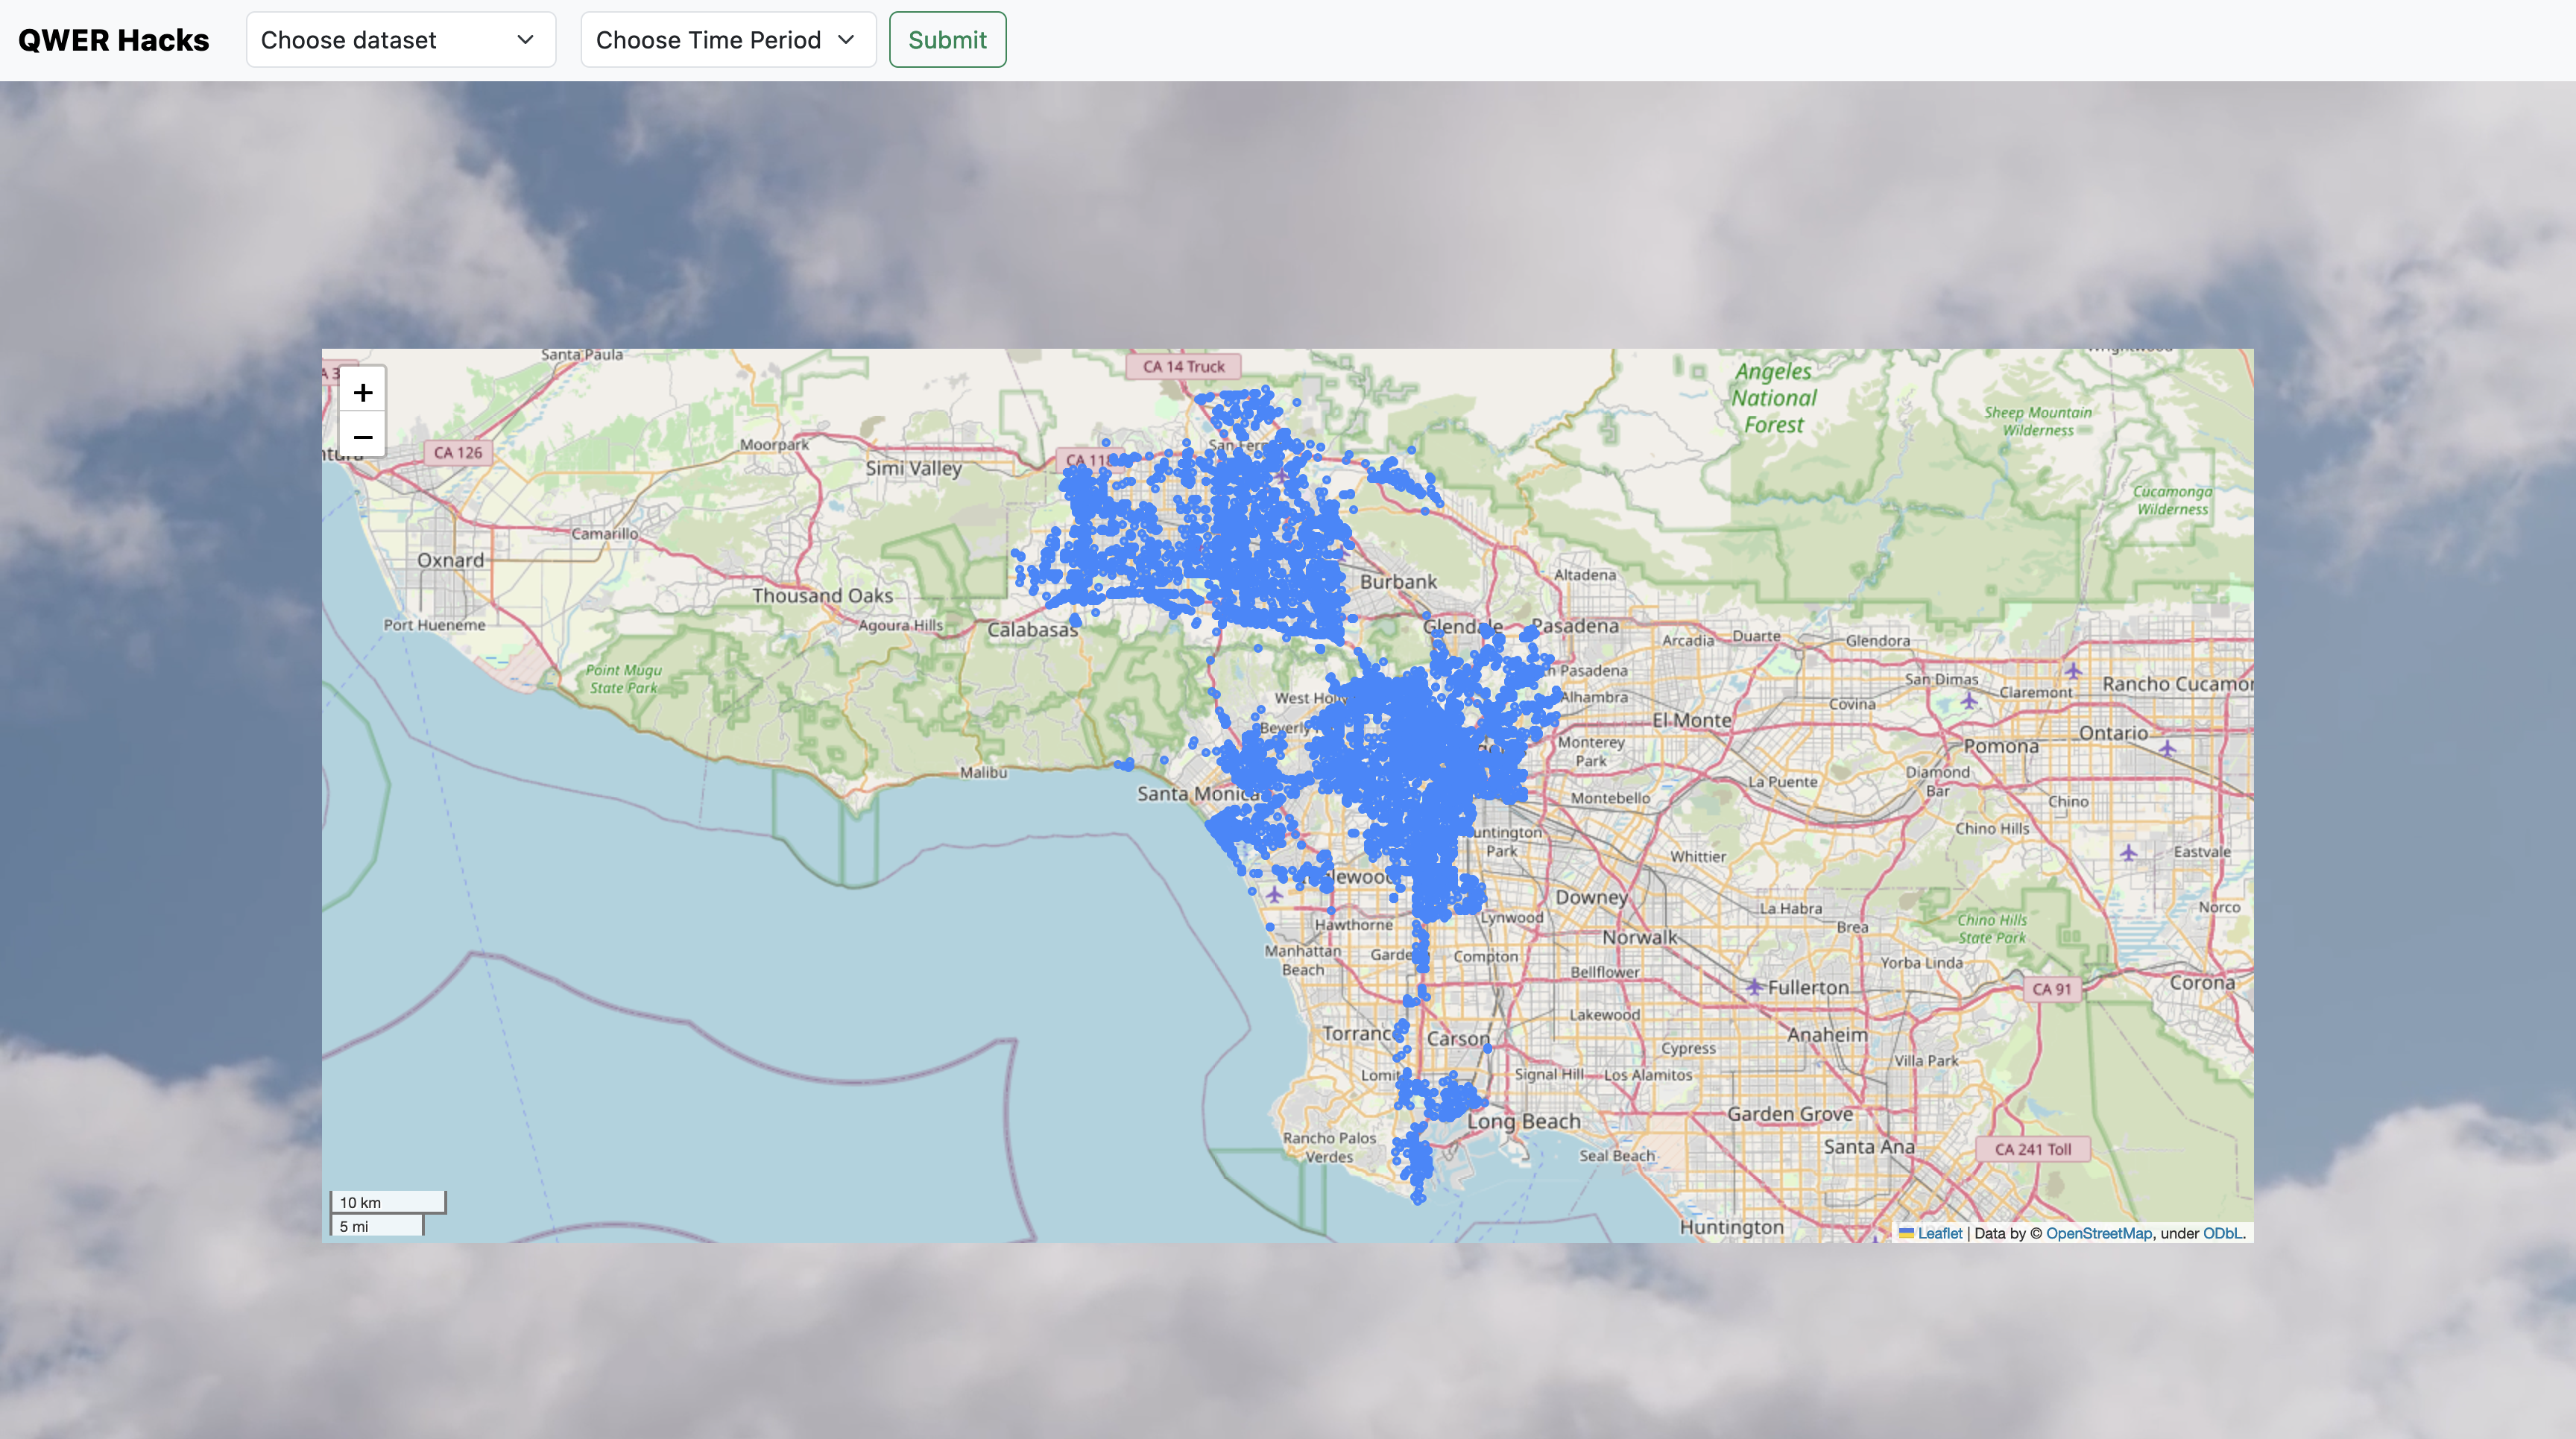Screen dimensions: 2576x1439
Task: Click the map zoom in plus button
Action: click(x=362, y=392)
